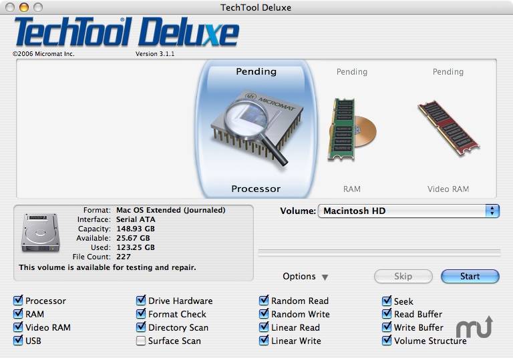
Task: Uncheck the RAM test checkbox
Action: click(18, 313)
